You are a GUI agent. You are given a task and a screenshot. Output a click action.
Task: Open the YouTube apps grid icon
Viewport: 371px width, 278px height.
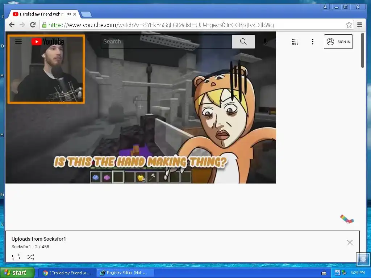(x=295, y=42)
